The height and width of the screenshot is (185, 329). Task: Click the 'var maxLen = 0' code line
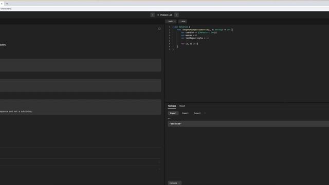[189, 35]
